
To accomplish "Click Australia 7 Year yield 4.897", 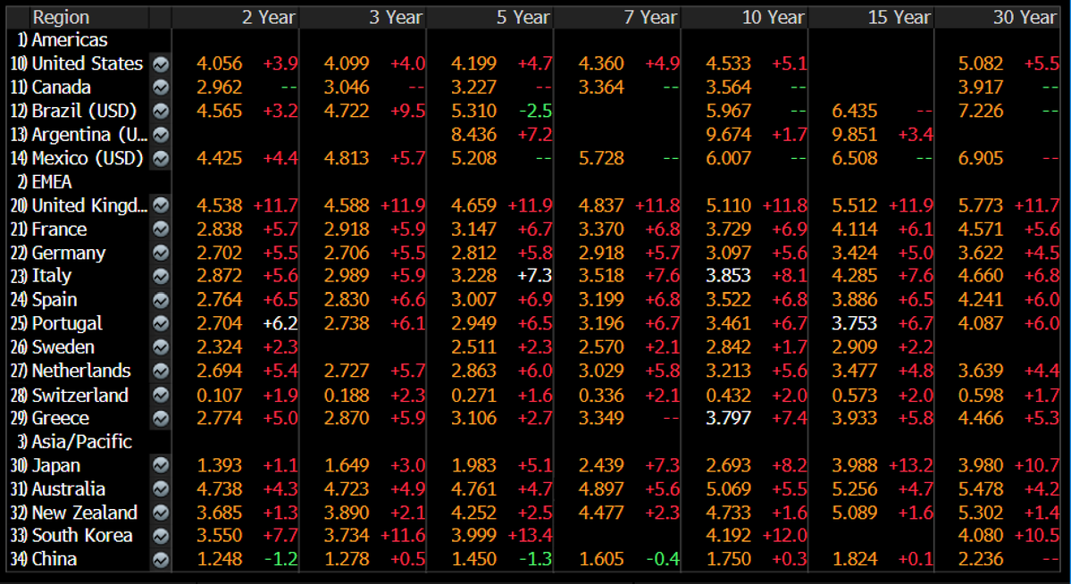I will pyautogui.click(x=601, y=489).
